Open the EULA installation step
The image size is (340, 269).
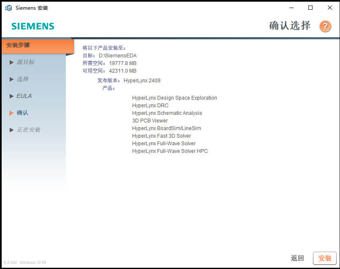coord(24,96)
